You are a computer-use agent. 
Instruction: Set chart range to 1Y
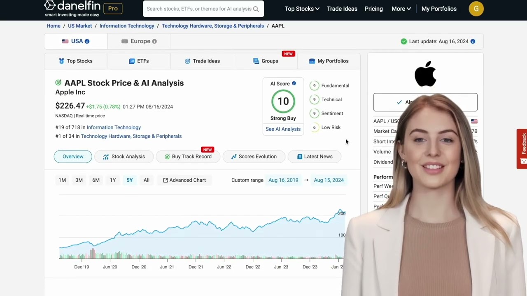click(x=113, y=180)
